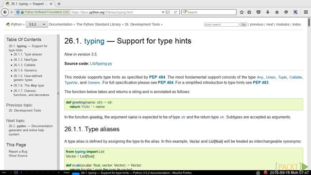Bookmark this page with the star icon

tap(242, 12)
